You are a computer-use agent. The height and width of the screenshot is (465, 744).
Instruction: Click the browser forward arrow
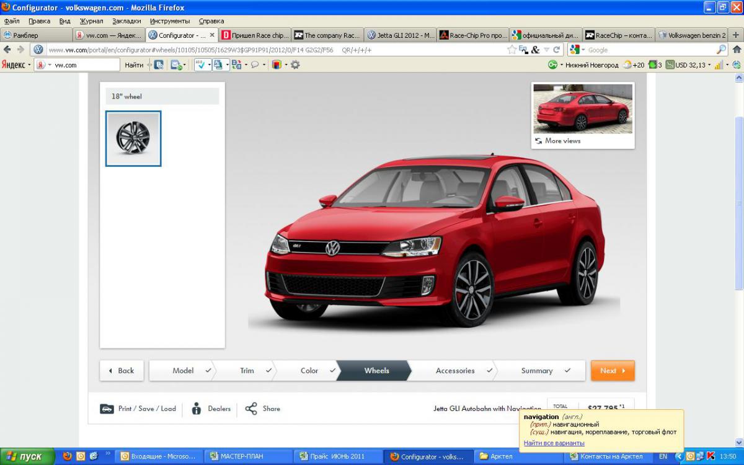tap(20, 50)
